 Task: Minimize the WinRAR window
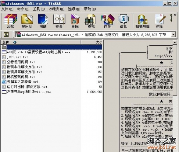(x=165, y=4)
